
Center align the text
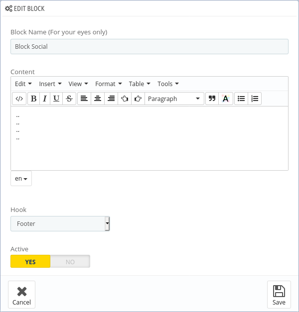coord(98,99)
